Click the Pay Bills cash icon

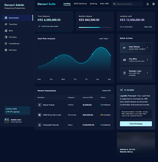125,60
